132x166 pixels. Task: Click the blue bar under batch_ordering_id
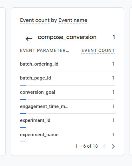(x=23, y=71)
